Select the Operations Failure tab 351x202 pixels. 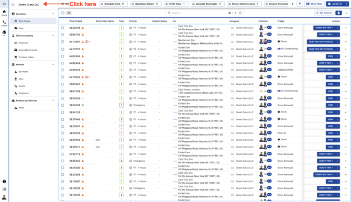click(146, 4)
